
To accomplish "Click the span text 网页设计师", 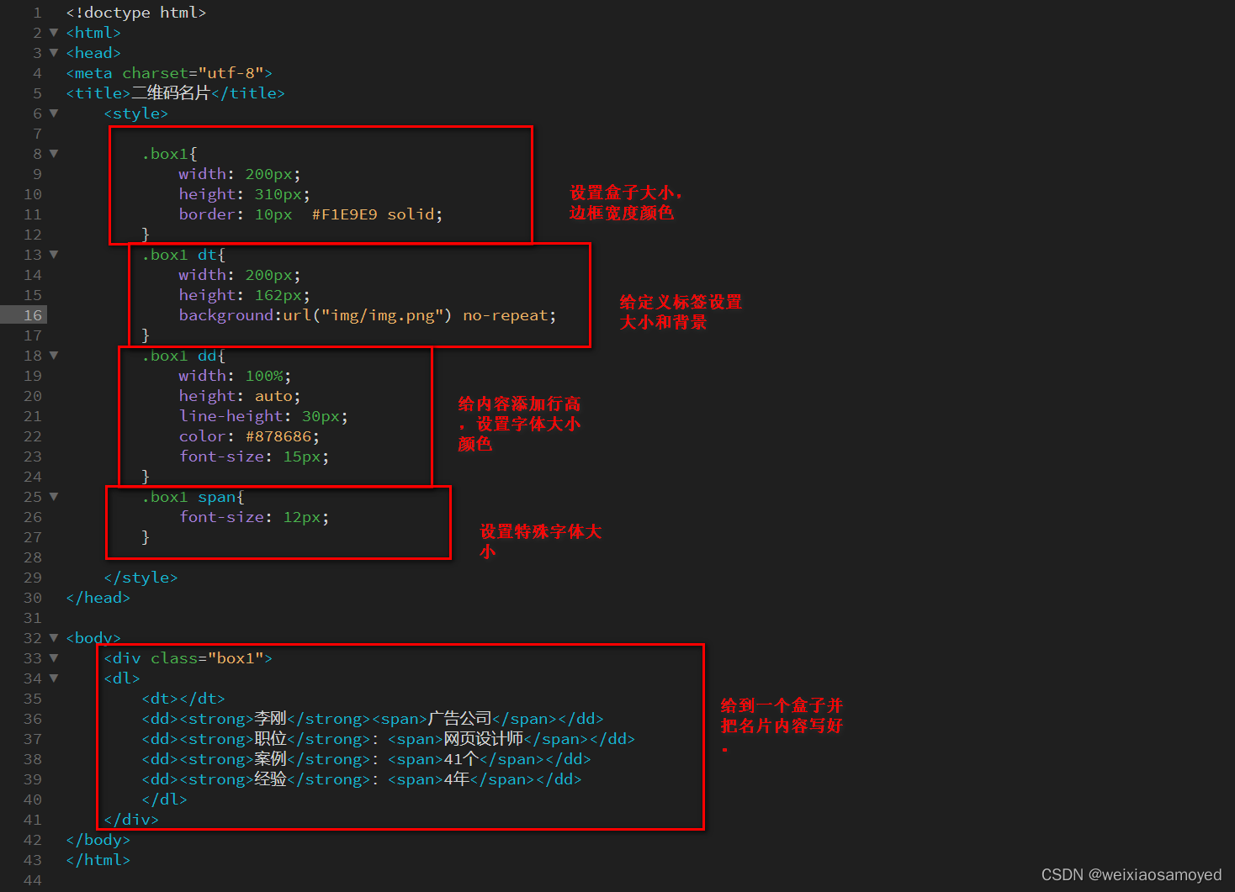I will (483, 738).
